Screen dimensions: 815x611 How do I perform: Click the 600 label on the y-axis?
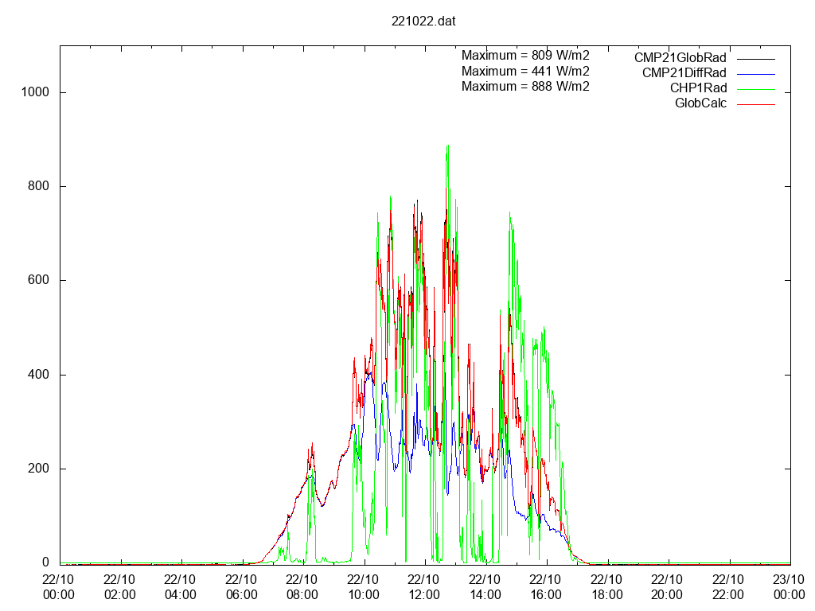pyautogui.click(x=38, y=280)
